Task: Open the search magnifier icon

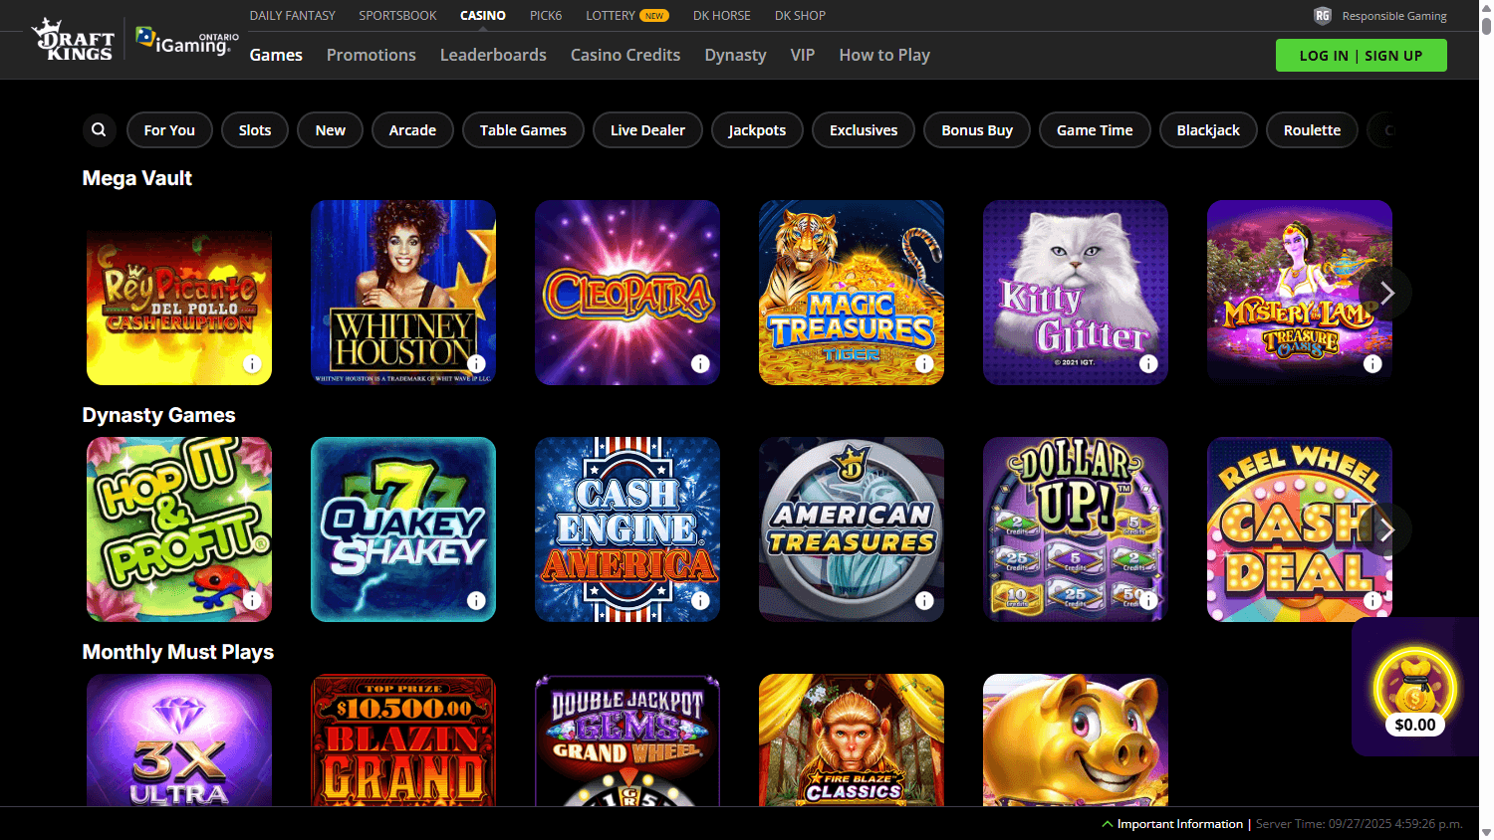Action: click(99, 129)
